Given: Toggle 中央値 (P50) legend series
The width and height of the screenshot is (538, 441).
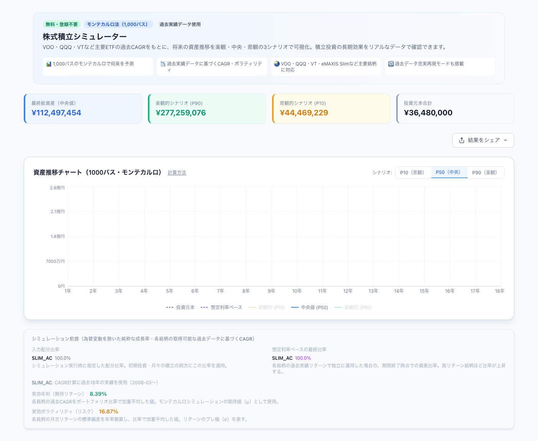Looking at the screenshot, I should (x=310, y=307).
